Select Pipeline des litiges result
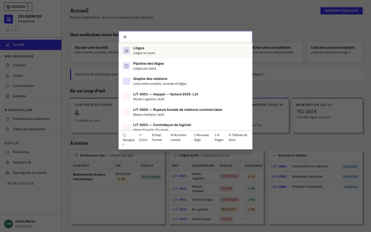The height and width of the screenshot is (232, 371). (185, 66)
